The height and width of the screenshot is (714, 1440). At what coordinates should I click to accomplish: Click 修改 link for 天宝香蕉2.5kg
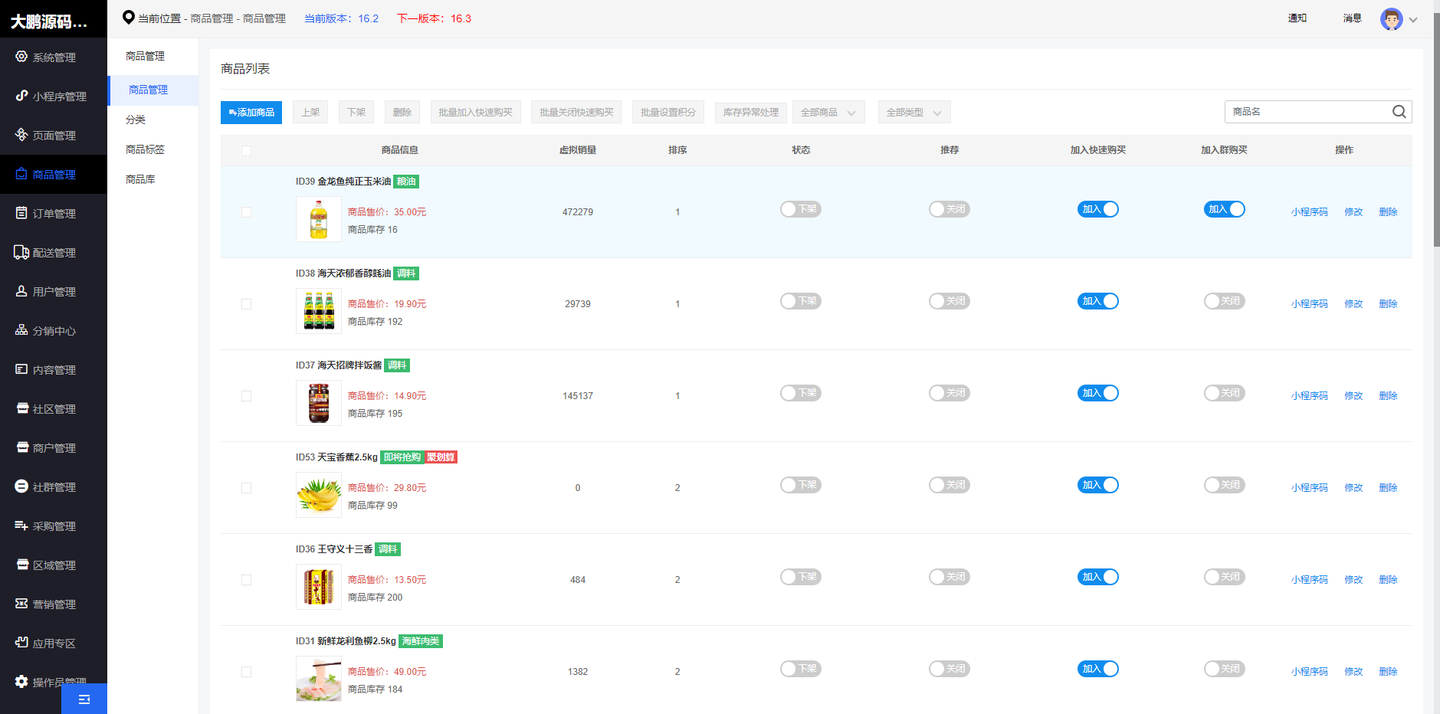1353,488
